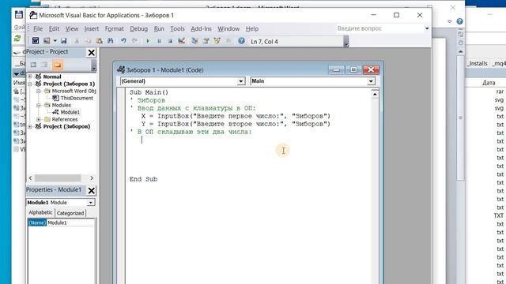Viewport: 506px width, 284px height.
Task: Click the Save (floppy disk) toolbar icon
Action: [x=63, y=41]
